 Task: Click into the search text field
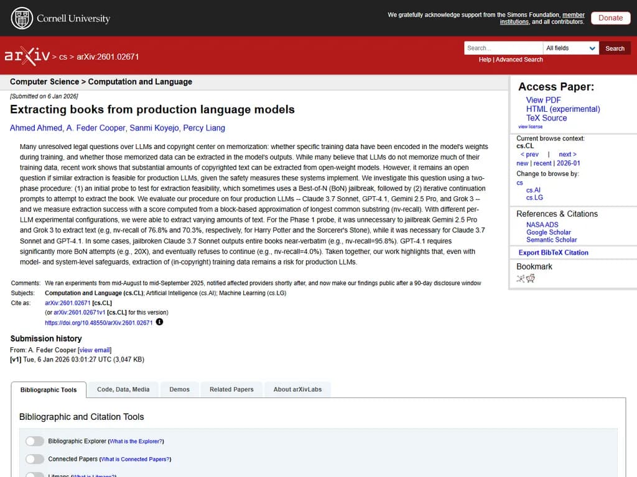[503, 48]
